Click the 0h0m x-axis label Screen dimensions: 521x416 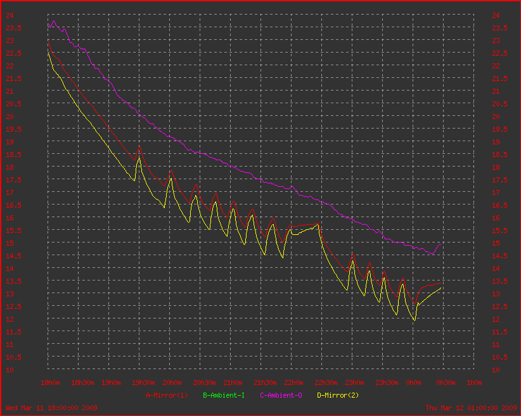point(413,382)
